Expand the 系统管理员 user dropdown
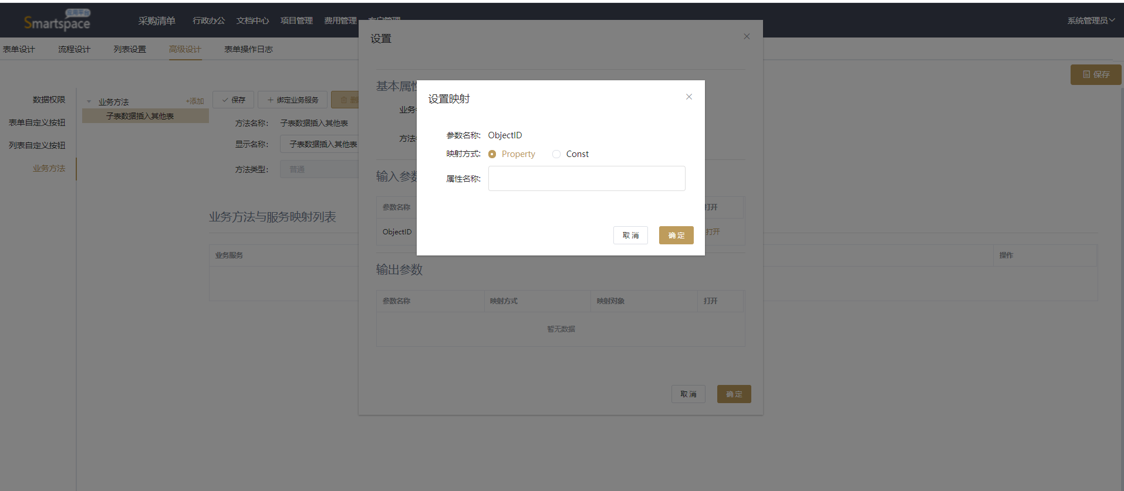This screenshot has width=1124, height=491. point(1091,21)
